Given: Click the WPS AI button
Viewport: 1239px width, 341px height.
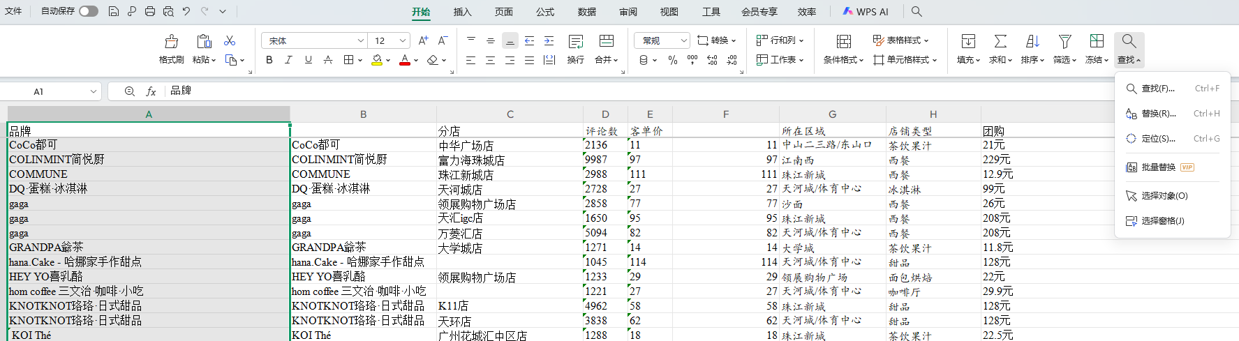Looking at the screenshot, I should (866, 12).
